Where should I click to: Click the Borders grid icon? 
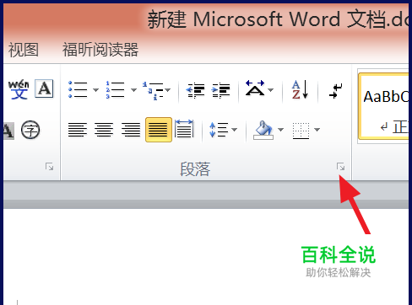point(301,131)
